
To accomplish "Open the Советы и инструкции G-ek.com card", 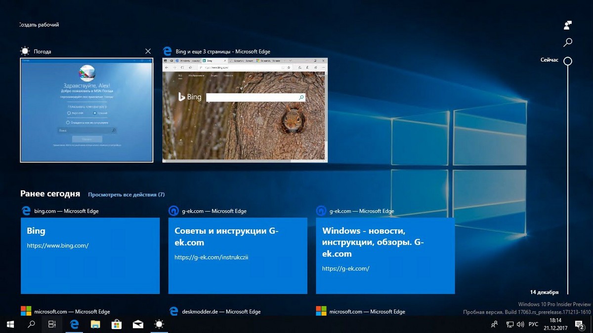I will (x=238, y=256).
